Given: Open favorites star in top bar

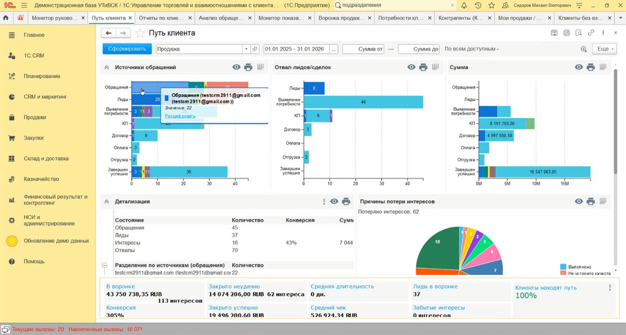Looking at the screenshot, I should (x=492, y=5).
